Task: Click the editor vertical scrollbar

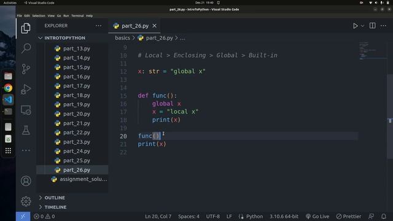Action: (x=390, y=117)
